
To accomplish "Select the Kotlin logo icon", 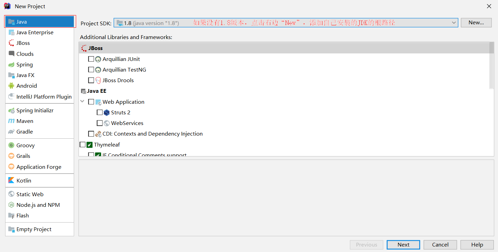I will [x=11, y=180].
